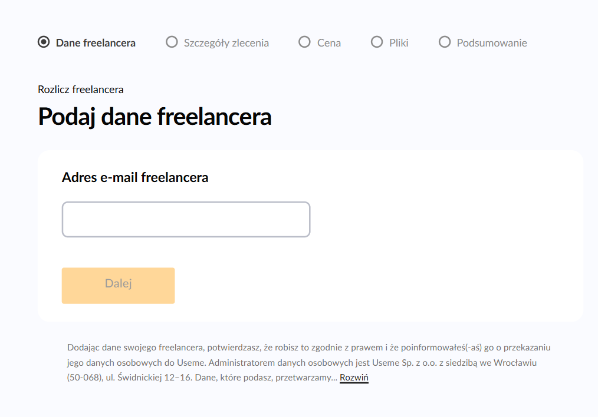Go to the Szczegóły zlecenia step label
The image size is (598, 417).
pos(226,43)
